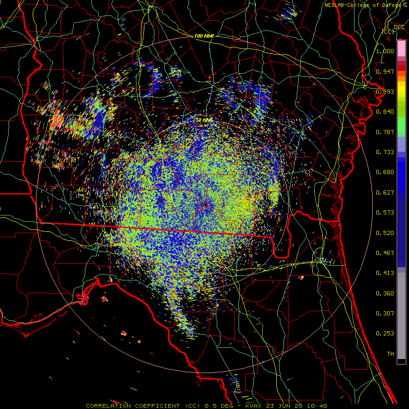The height and width of the screenshot is (409, 409).
Task: Select the 0.893 legend value
Action: [385, 91]
